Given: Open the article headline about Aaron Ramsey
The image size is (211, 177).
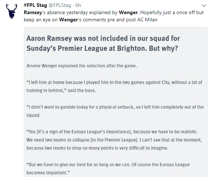Looking at the screenshot, I should pos(103,43).
